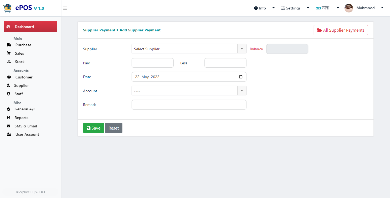This screenshot has width=390, height=198.
Task: Click the Reports printer icon
Action: [x=9, y=118]
